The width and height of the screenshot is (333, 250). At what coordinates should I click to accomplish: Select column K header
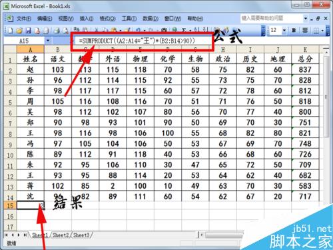(306, 49)
